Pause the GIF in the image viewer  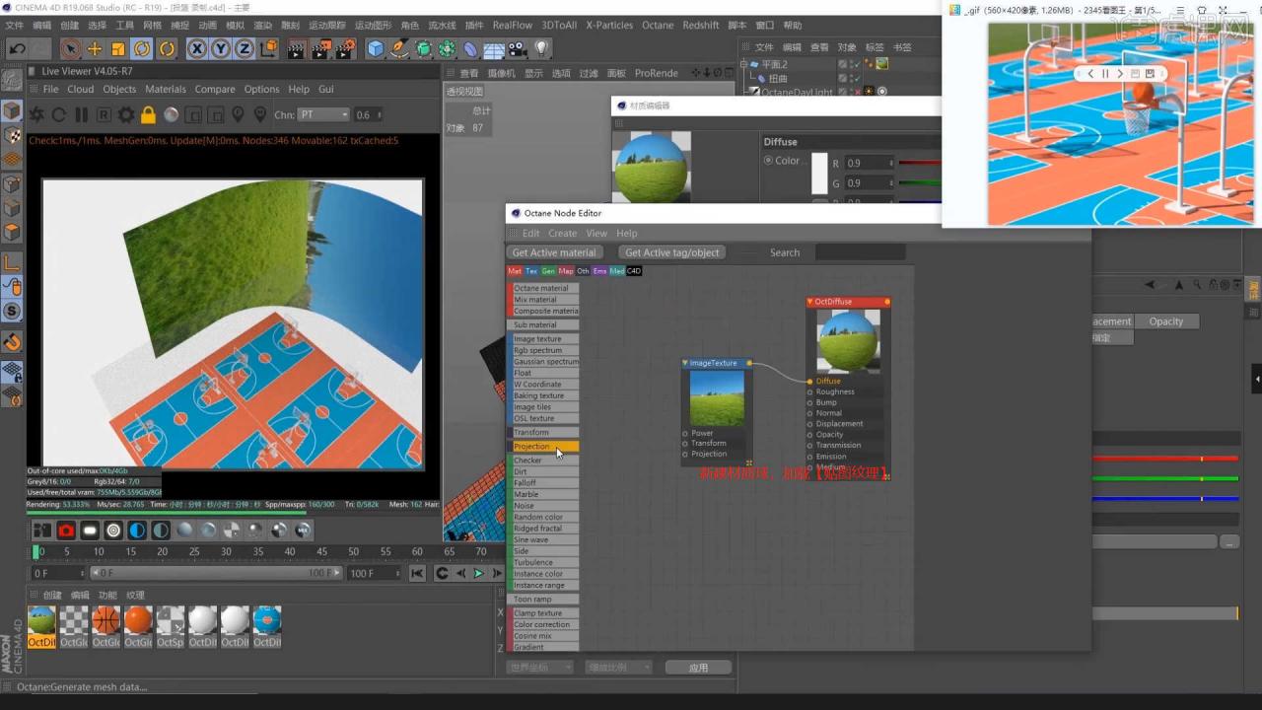pyautogui.click(x=1105, y=74)
